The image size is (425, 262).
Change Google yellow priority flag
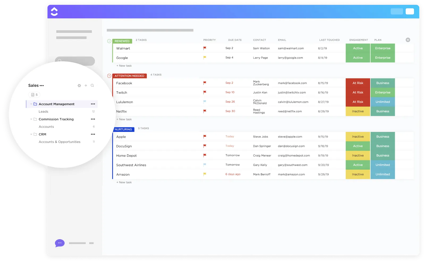coord(205,57)
